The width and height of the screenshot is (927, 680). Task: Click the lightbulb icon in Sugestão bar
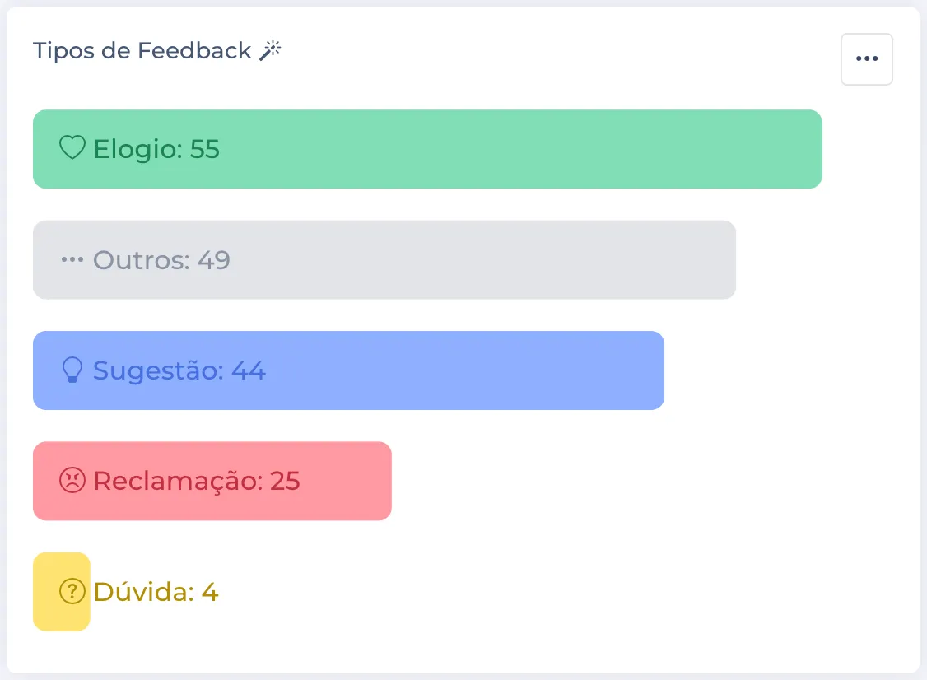pos(72,370)
